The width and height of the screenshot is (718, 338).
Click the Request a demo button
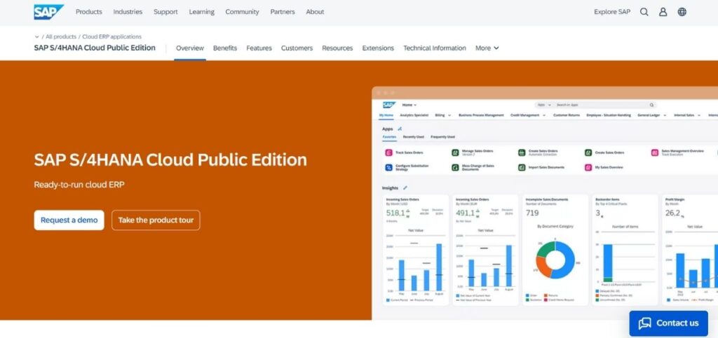tap(69, 220)
